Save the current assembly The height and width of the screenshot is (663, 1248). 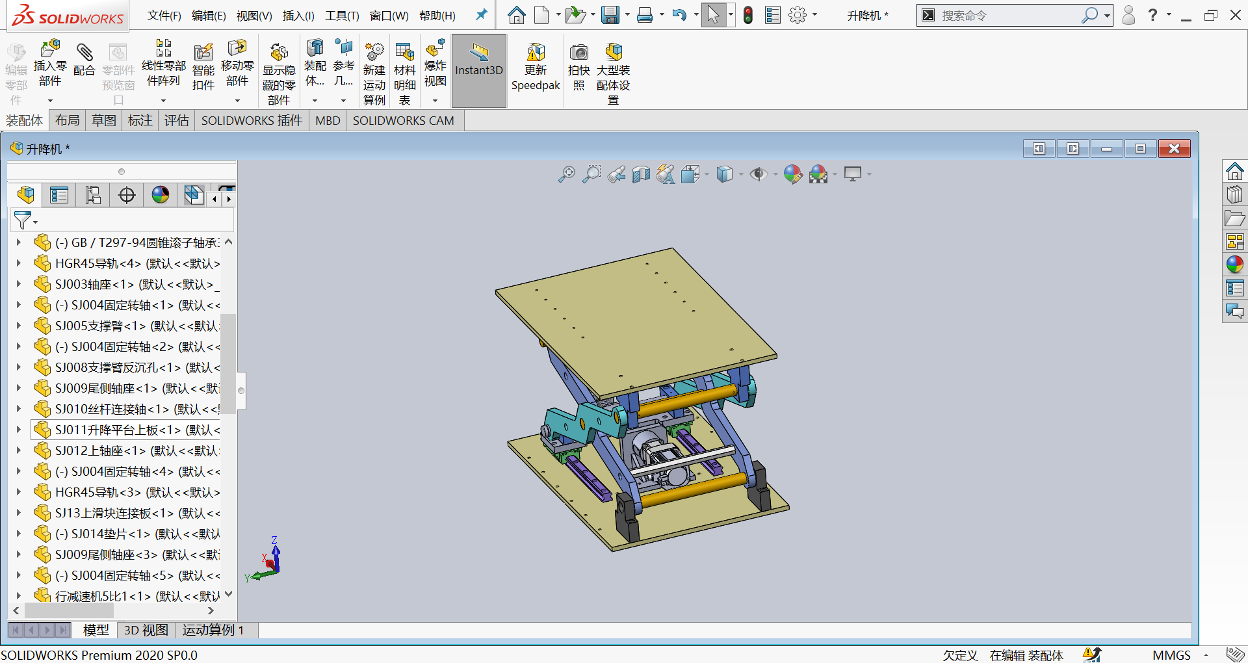(610, 15)
